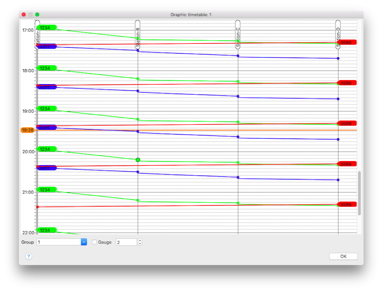The height and width of the screenshot is (292, 382).
Task: Click the gauge number input field
Action: pyautogui.click(x=126, y=242)
